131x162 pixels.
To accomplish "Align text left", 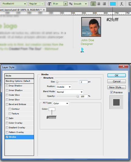I will [93, 4].
